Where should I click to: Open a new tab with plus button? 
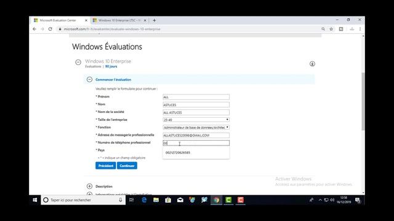tap(155, 20)
